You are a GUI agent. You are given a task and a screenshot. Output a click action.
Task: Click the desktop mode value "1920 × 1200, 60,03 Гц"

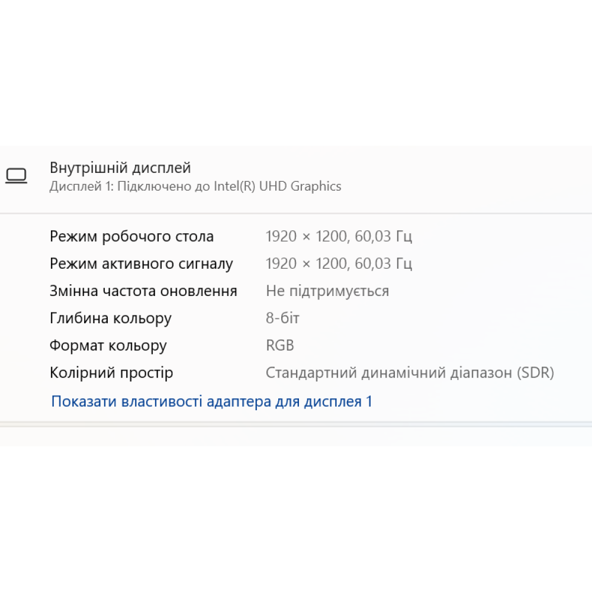pyautogui.click(x=340, y=236)
